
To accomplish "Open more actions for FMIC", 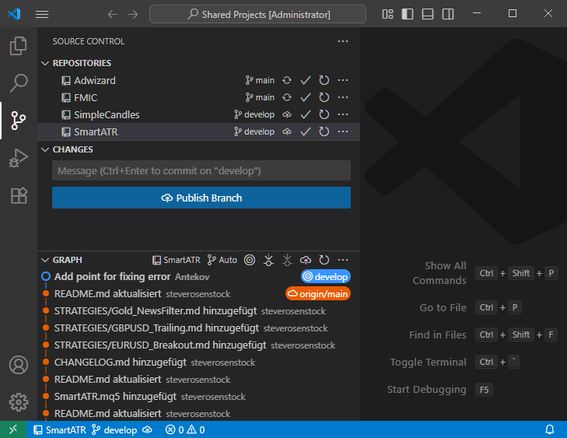I will (343, 98).
